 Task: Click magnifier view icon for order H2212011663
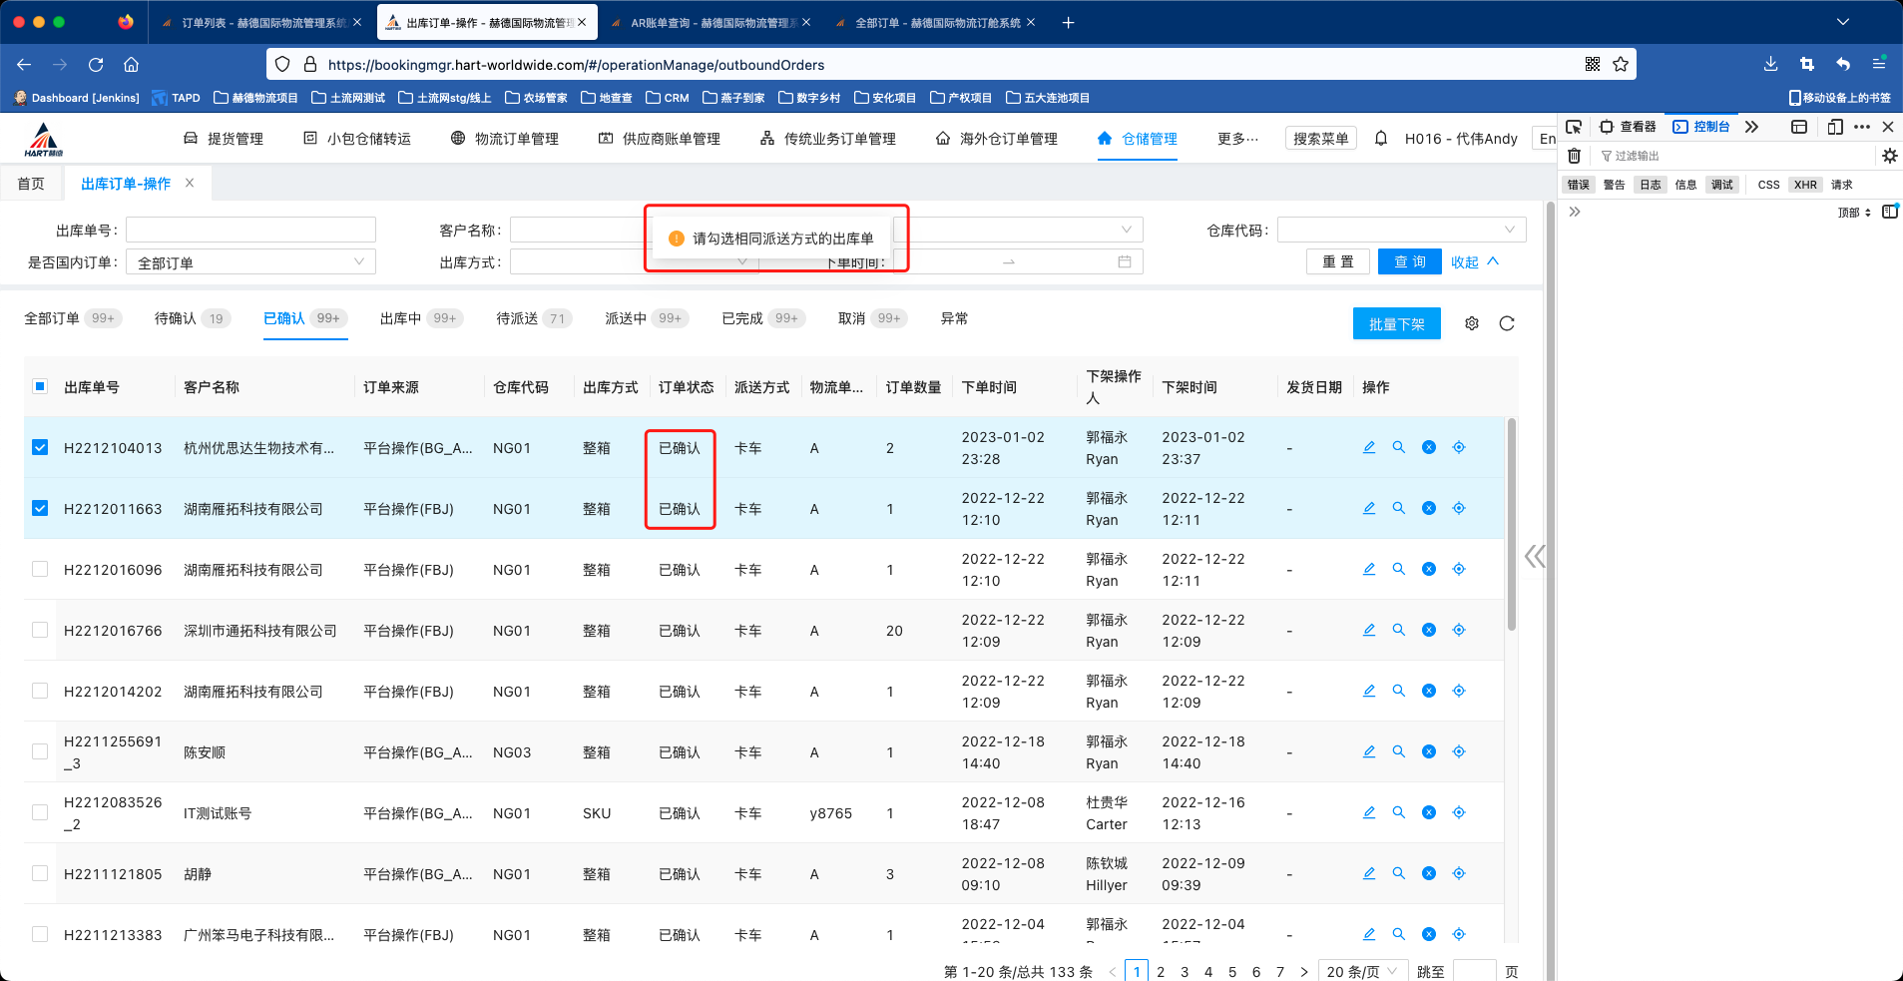[1398, 508]
